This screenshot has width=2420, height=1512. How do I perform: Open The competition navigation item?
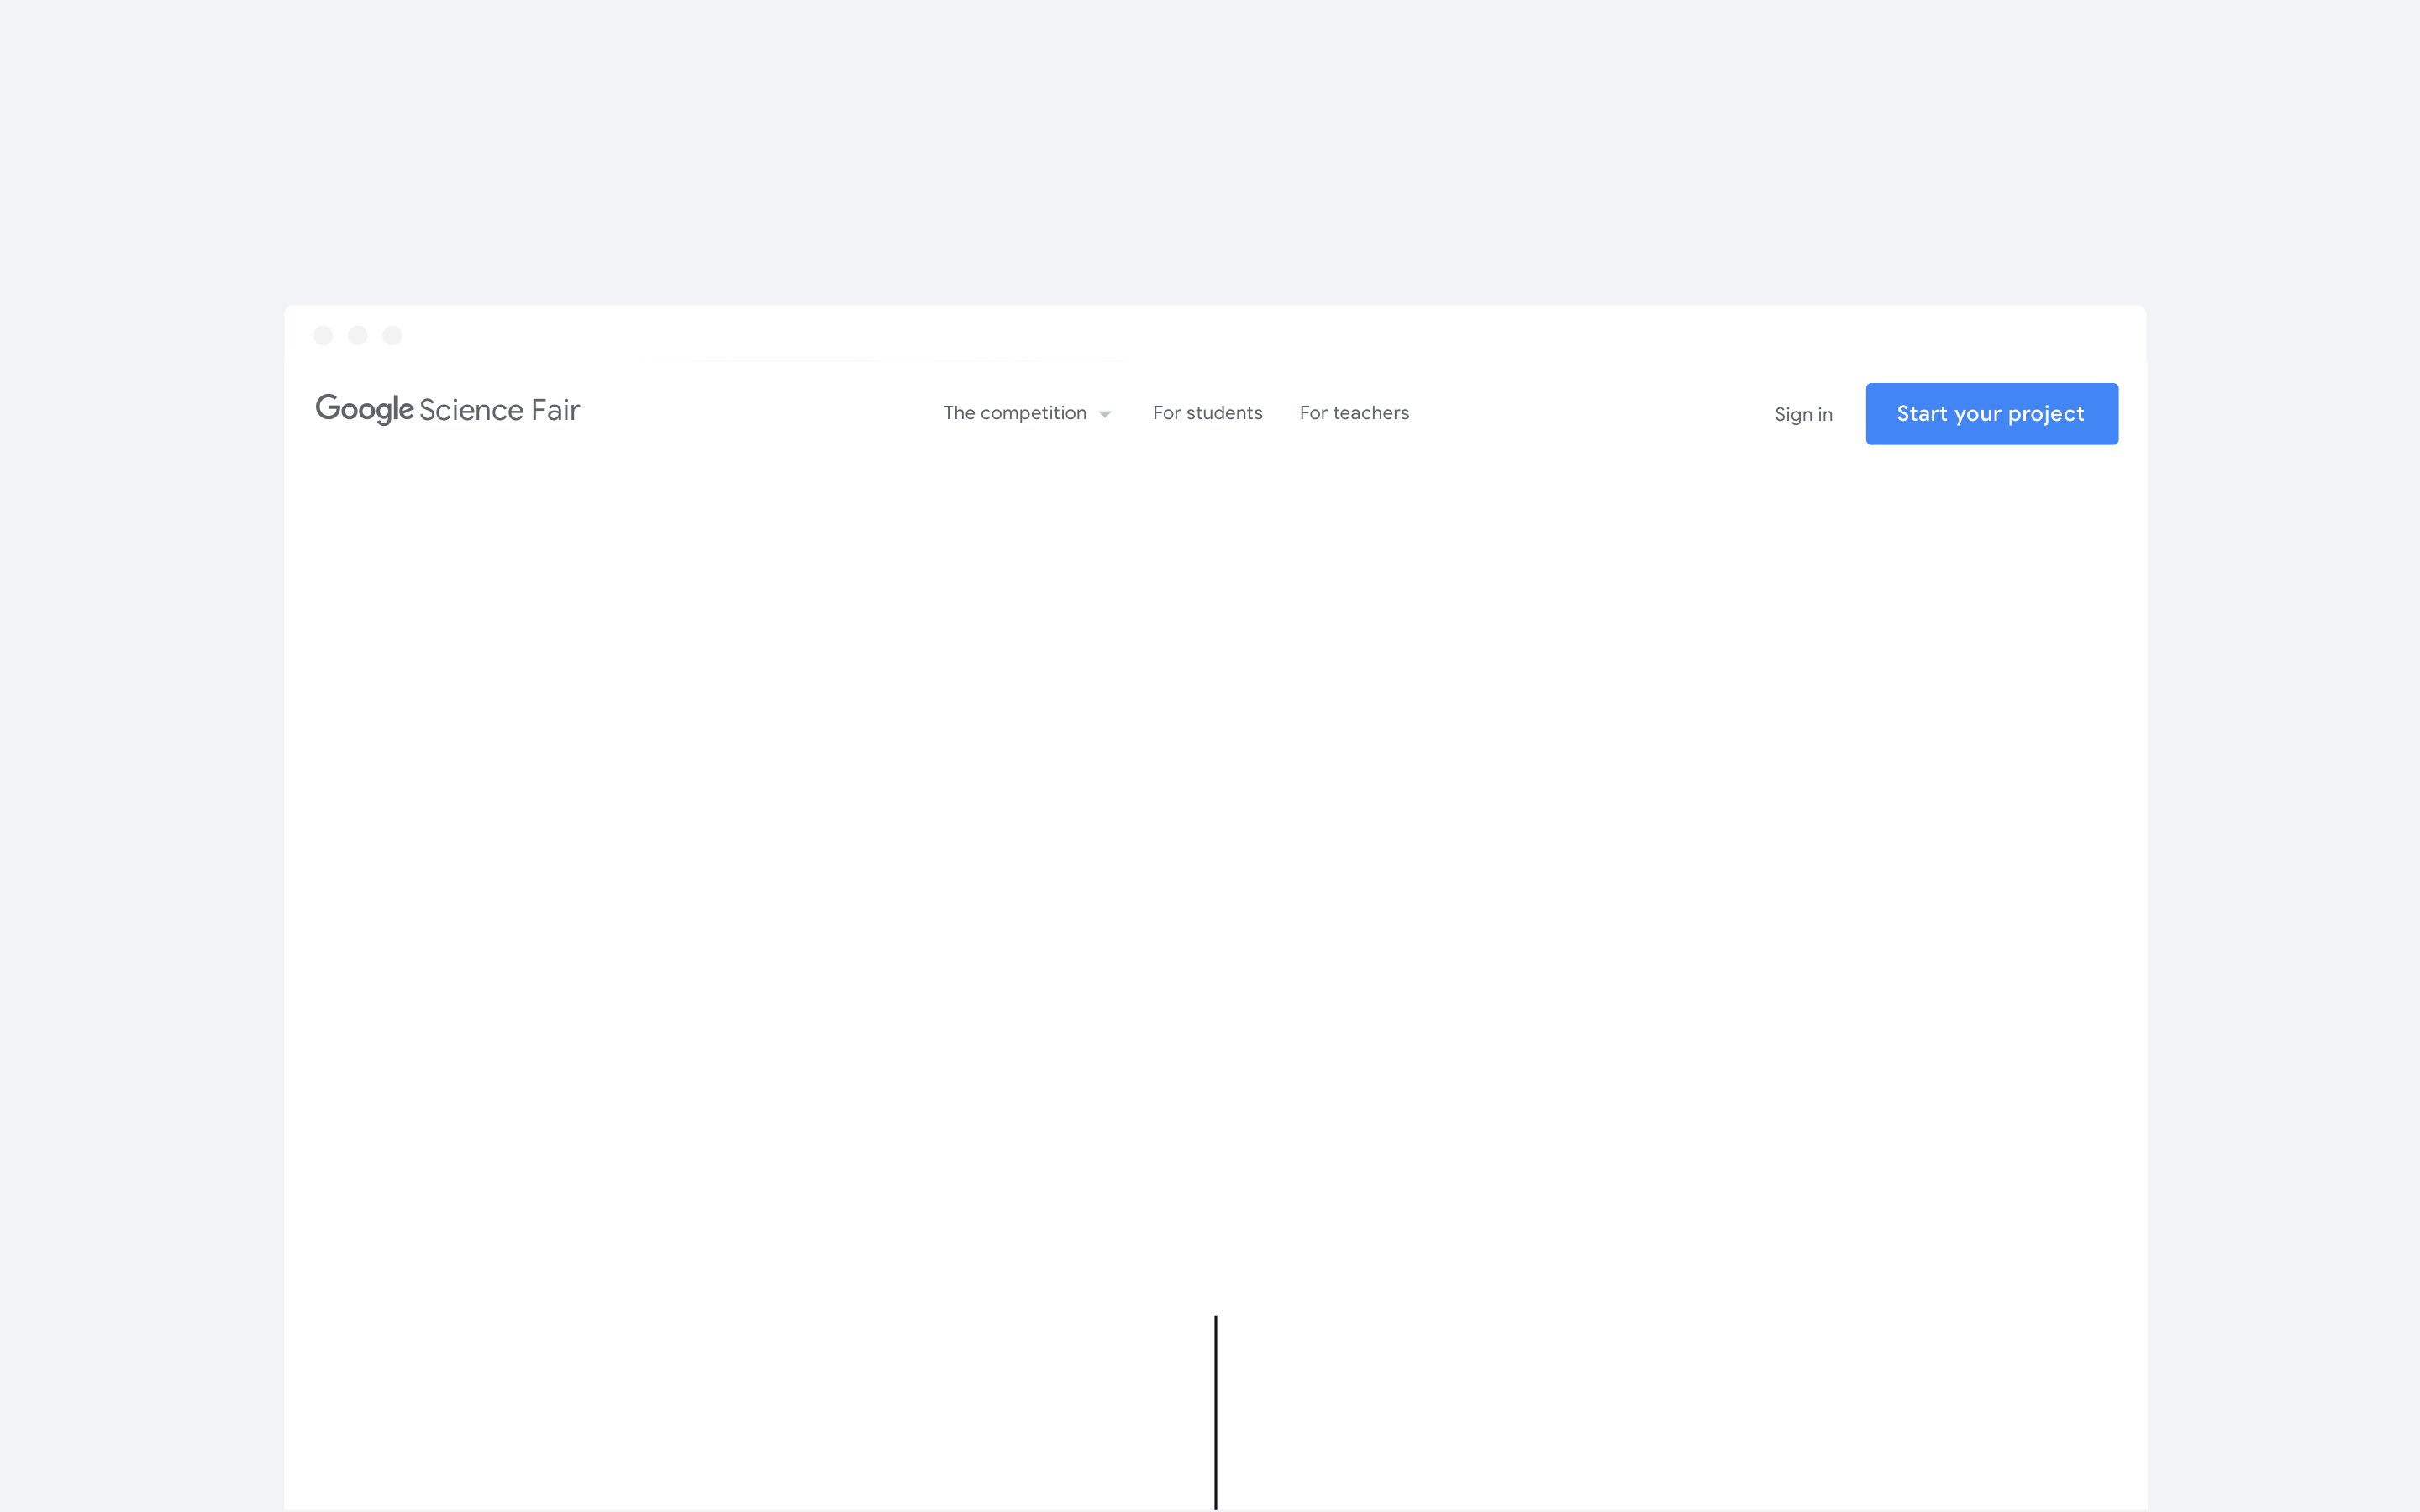pos(1014,413)
